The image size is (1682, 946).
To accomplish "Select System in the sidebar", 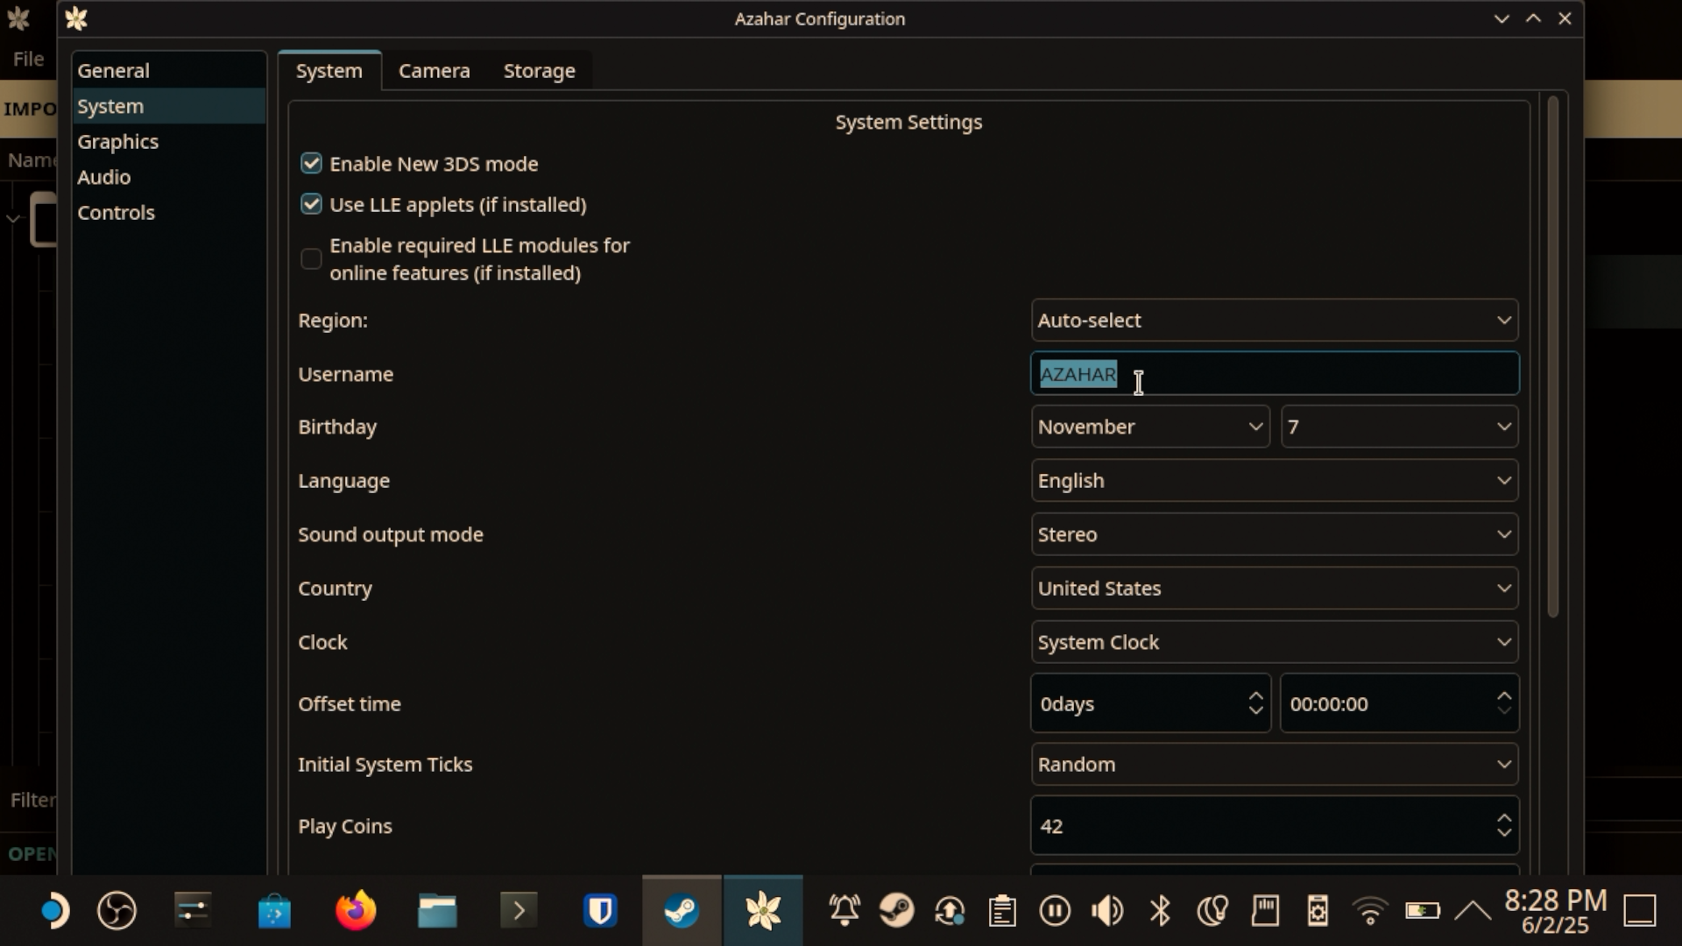I will click(169, 106).
